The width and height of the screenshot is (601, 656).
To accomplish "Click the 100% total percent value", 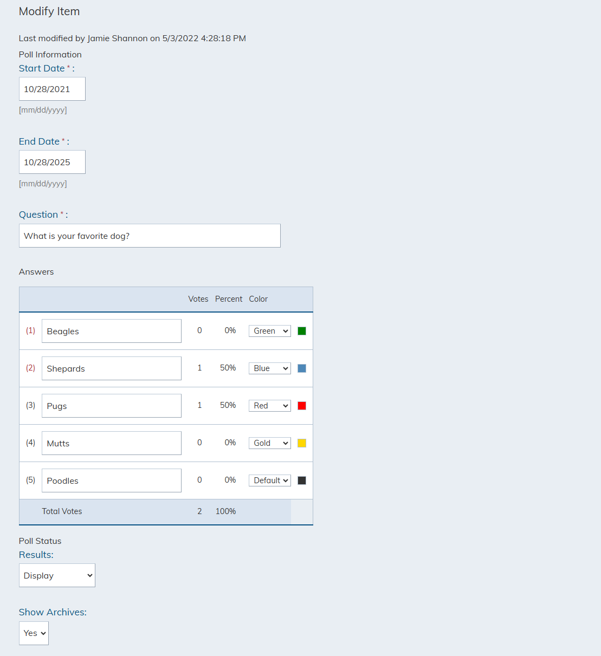I will coord(225,511).
